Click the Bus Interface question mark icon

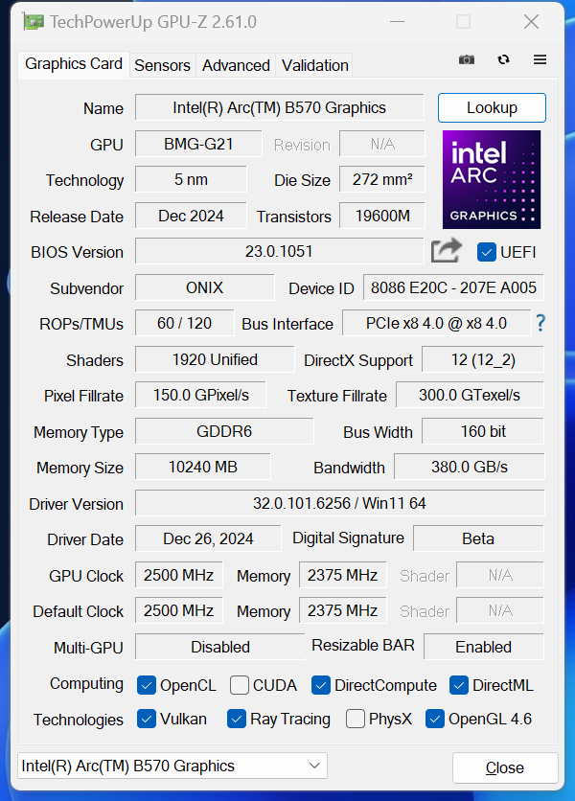(540, 323)
